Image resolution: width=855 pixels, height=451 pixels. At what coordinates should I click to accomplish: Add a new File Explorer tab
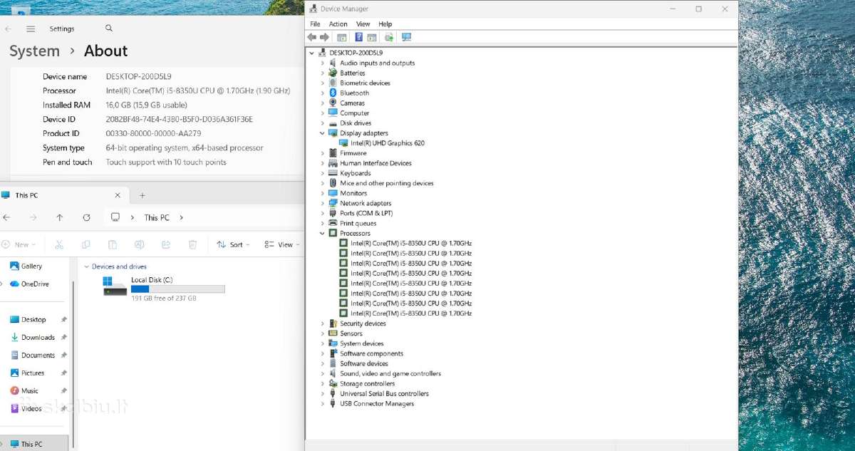tap(142, 195)
